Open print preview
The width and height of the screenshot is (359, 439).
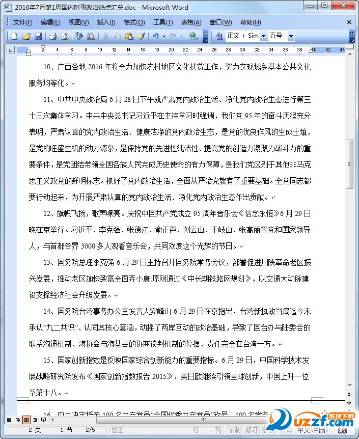pyautogui.click(x=65, y=36)
